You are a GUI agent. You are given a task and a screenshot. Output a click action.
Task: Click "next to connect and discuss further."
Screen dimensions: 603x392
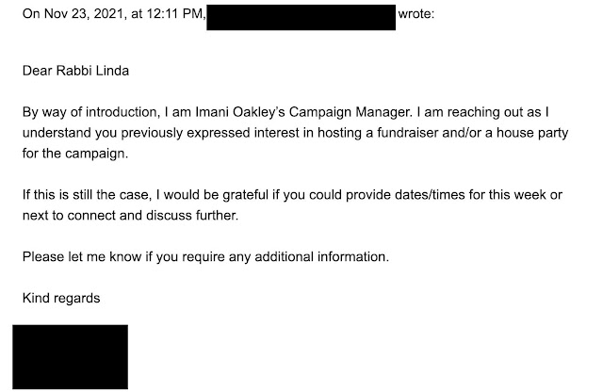(130, 216)
